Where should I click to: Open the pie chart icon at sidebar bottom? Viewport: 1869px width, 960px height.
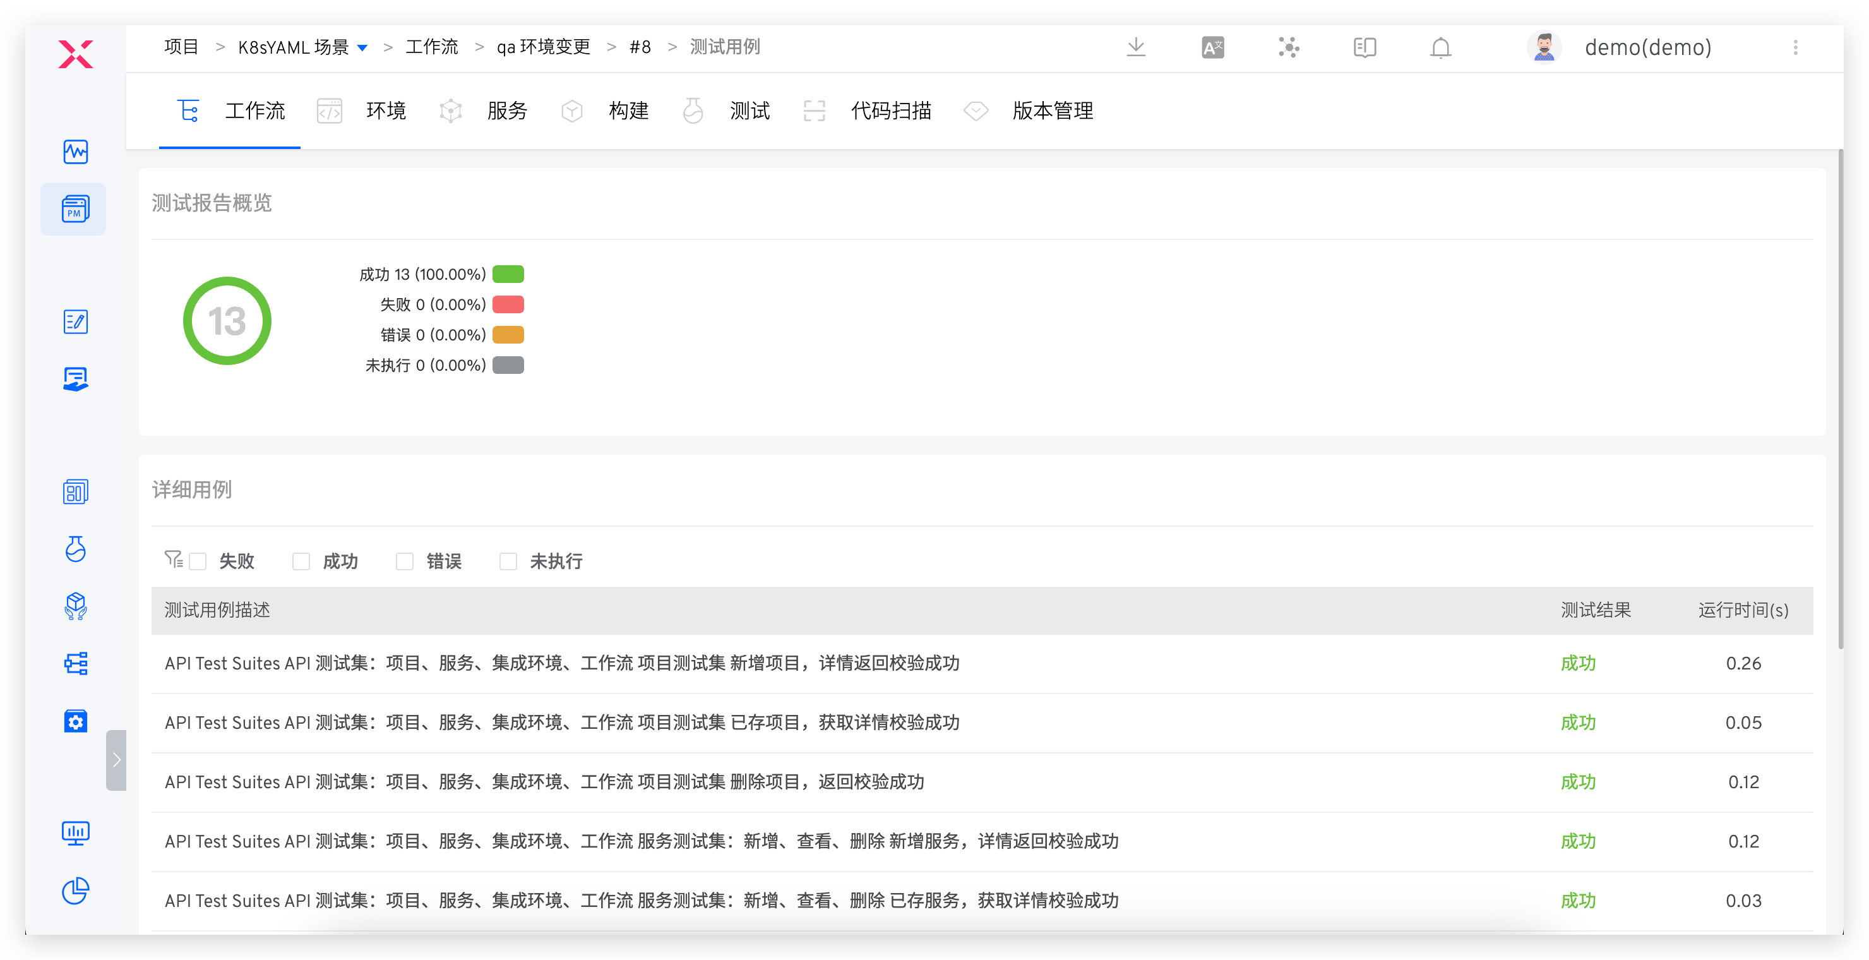click(76, 891)
